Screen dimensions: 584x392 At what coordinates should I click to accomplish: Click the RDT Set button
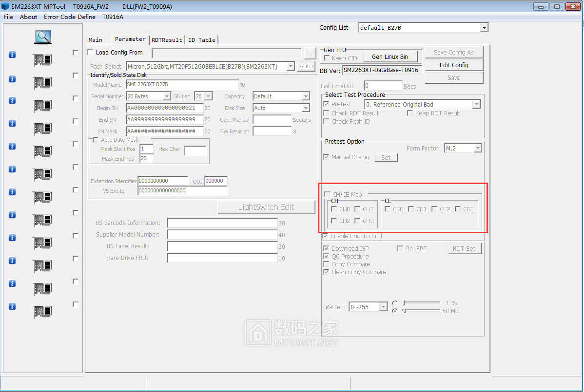coord(464,248)
